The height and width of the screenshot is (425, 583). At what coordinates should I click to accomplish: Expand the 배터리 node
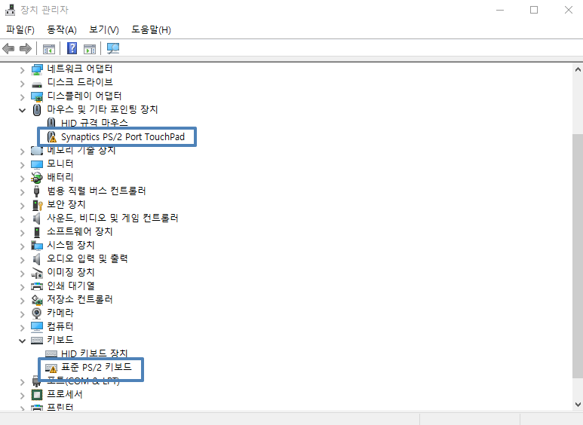[x=23, y=179]
